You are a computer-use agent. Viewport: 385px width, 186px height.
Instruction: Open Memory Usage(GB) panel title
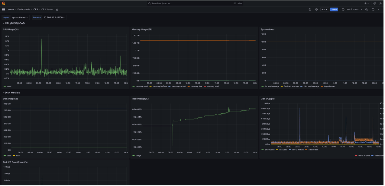click(142, 30)
